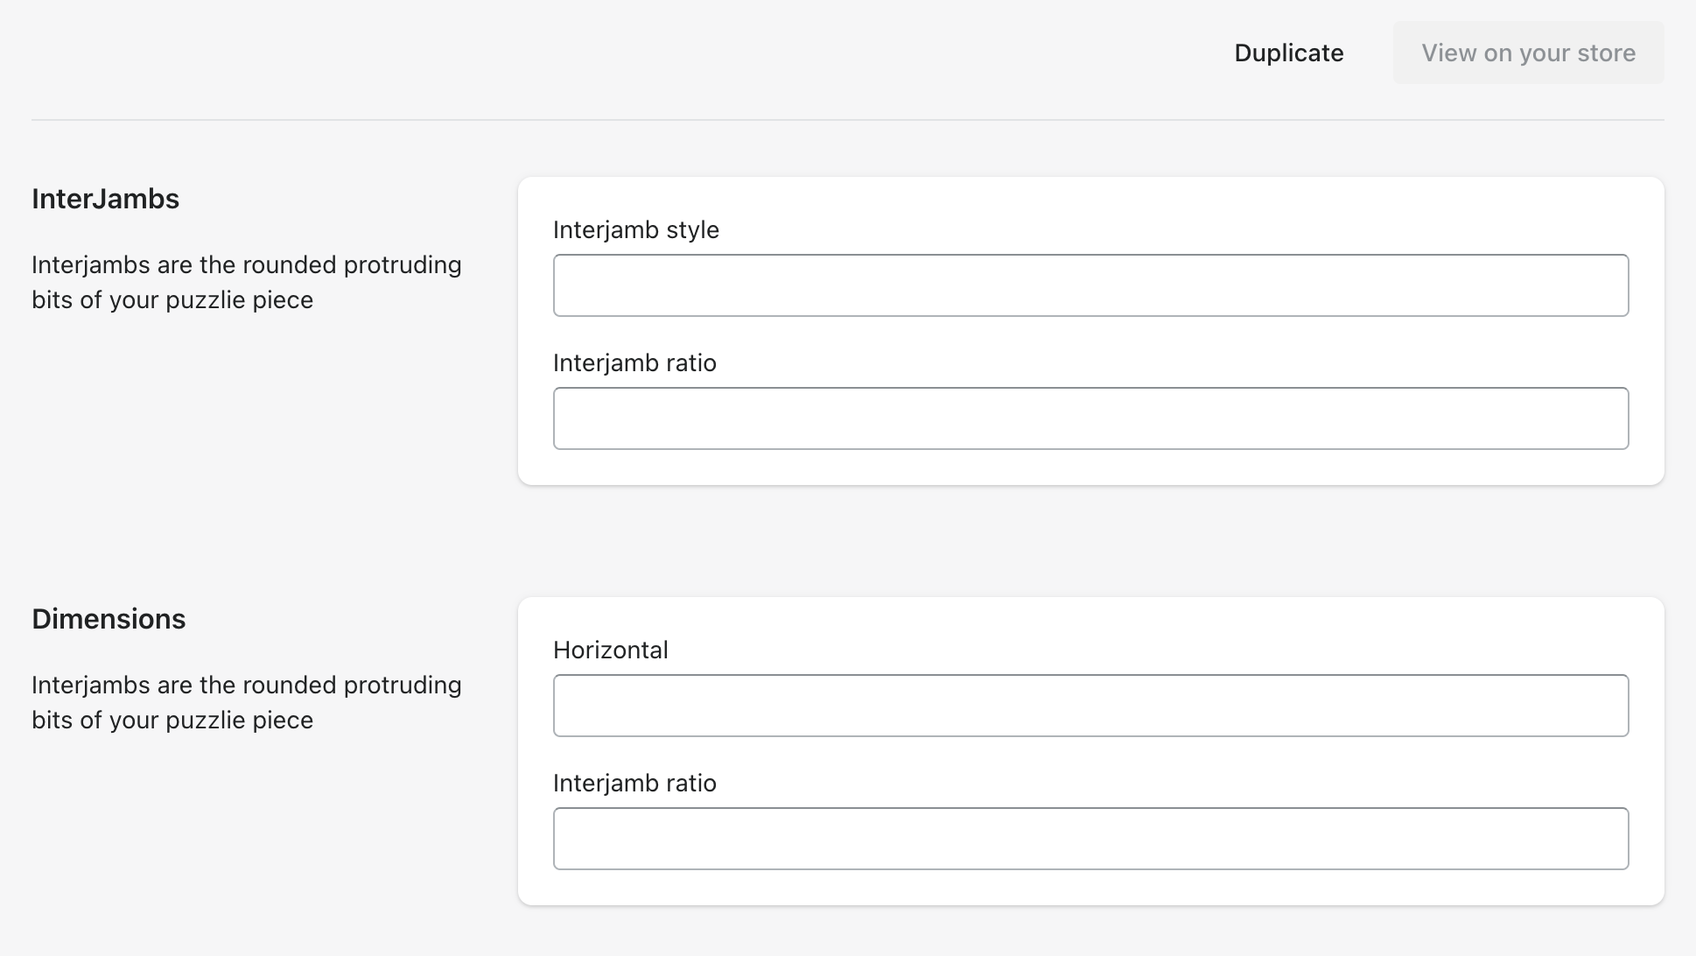The image size is (1696, 956).
Task: Click the divider line below Duplicate
Action: 848,118
